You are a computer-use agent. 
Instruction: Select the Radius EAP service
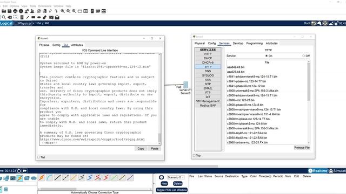[208, 106]
